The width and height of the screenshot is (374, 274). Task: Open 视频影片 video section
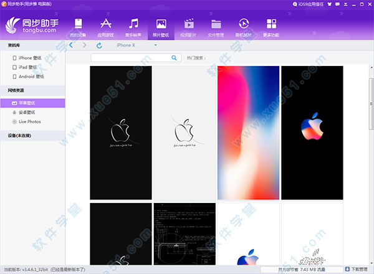(x=188, y=26)
